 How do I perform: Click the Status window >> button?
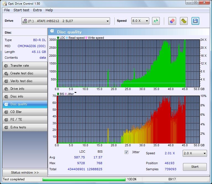(x=25, y=172)
